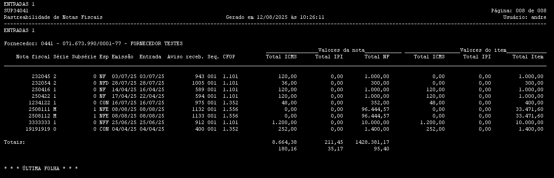Viewport: 554px width, 178px height.
Task: Click Total Item 33.471,60 in row 2508112
Action: pyautogui.click(x=530, y=116)
